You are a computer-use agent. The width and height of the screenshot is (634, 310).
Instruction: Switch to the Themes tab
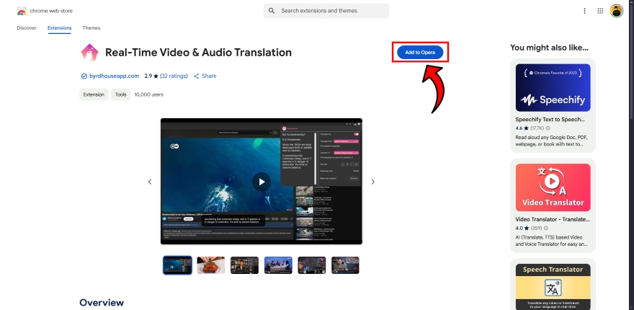point(91,28)
